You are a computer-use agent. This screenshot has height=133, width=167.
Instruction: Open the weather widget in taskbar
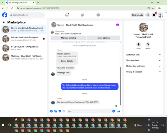coord(138,125)
